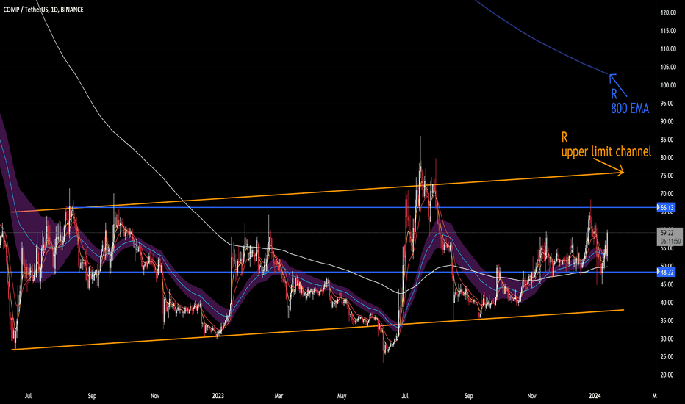Click the 20.00 price axis label
Viewport: 685px width, 404px height.
(x=667, y=375)
